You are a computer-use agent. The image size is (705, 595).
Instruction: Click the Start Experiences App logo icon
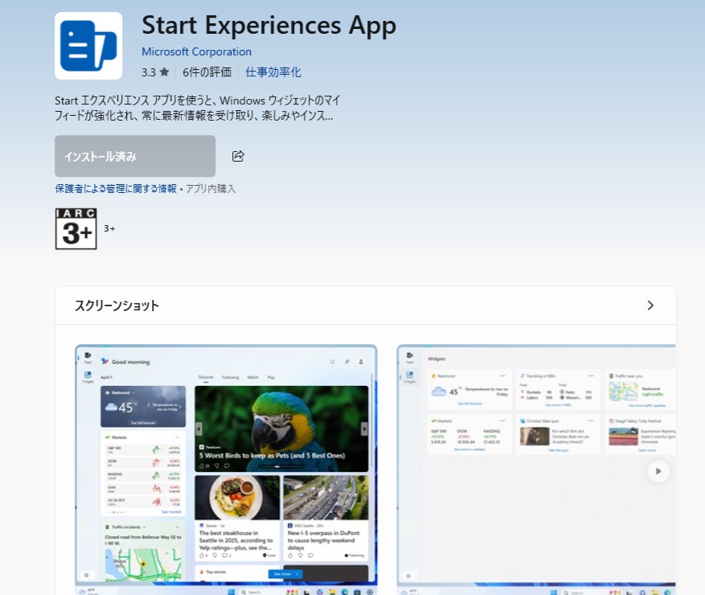88,46
